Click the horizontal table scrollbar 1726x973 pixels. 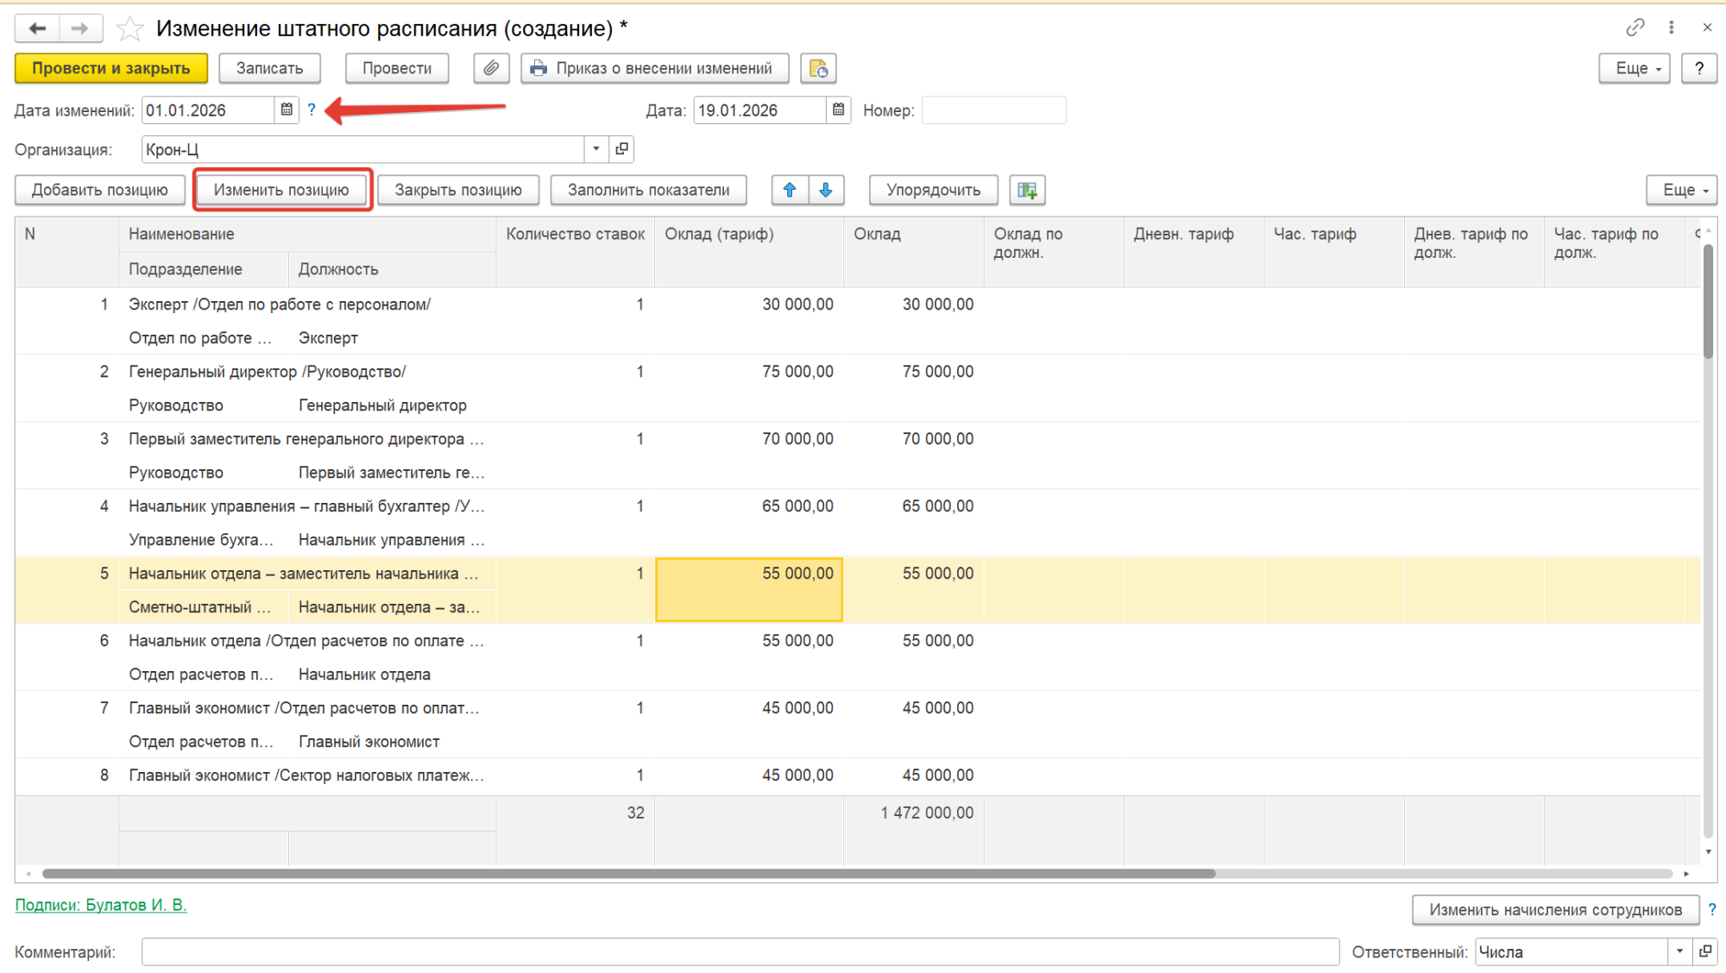point(628,874)
